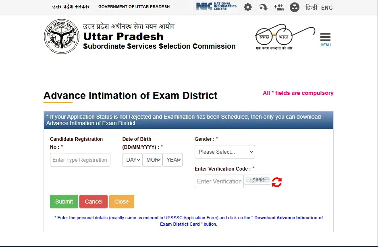
Task: Click the green Submit button
Action: [x=64, y=202]
